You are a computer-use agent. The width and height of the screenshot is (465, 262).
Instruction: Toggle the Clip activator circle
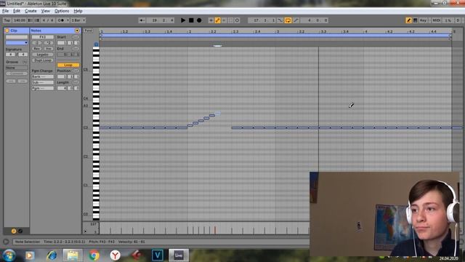coord(7,31)
